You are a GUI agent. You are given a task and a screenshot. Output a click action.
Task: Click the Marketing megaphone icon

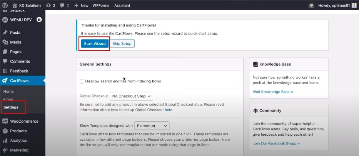tap(5, 150)
